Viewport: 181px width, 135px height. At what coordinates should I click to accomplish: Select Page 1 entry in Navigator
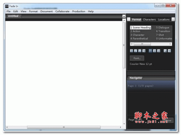pos(151,86)
